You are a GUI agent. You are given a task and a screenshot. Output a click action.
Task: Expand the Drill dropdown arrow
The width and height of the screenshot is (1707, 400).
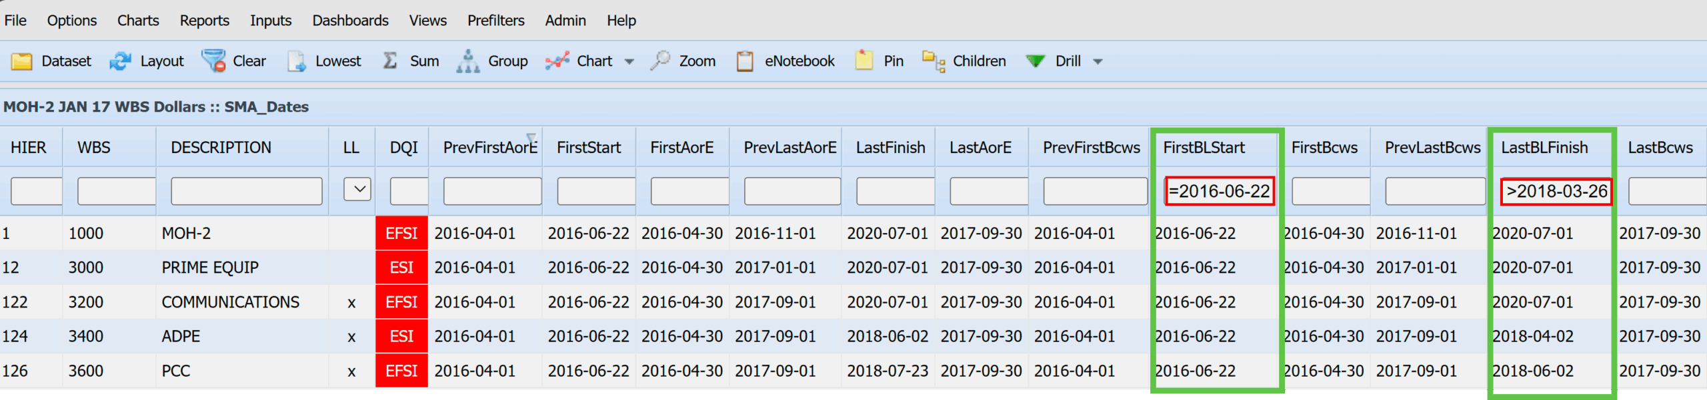pos(1098,62)
